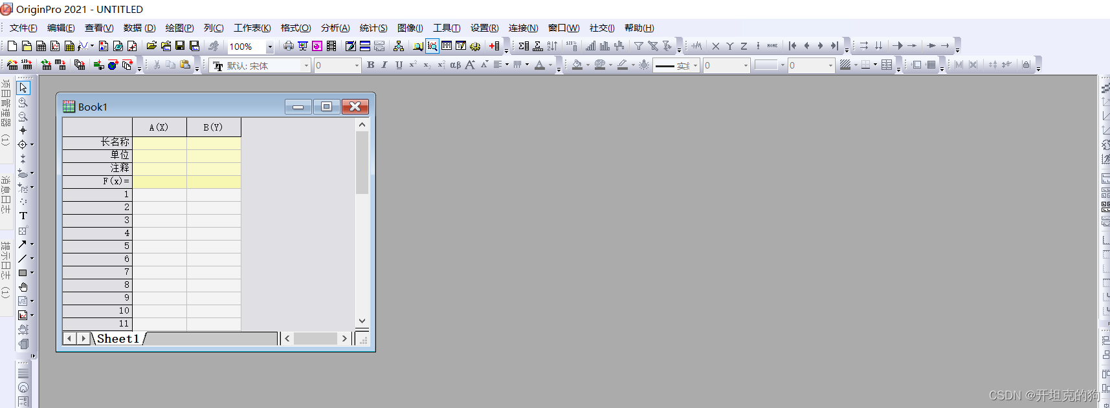
Task: Select the Sheet1 tab in Book1
Action: 118,338
